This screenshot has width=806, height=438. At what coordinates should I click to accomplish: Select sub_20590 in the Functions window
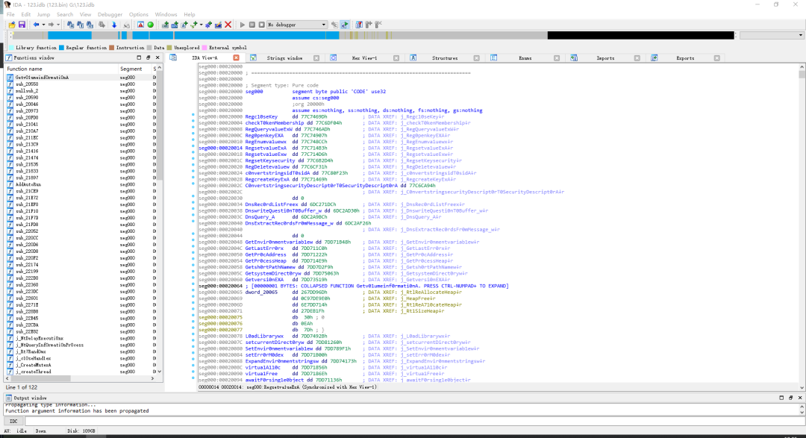27,98
